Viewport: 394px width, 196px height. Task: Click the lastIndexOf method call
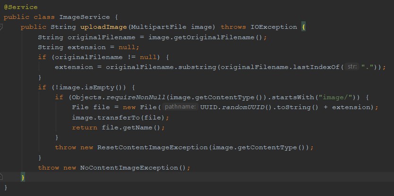[x=317, y=67]
